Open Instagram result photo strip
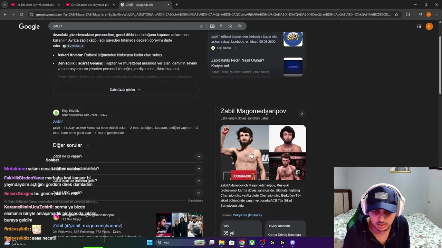This screenshot has width=442, height=248. (179, 225)
